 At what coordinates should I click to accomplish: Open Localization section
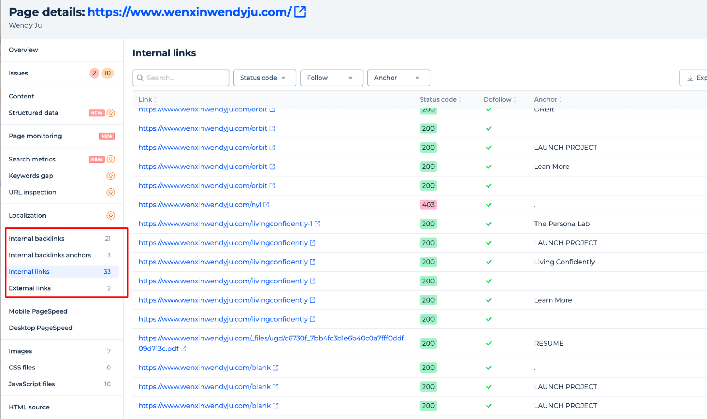tap(28, 216)
